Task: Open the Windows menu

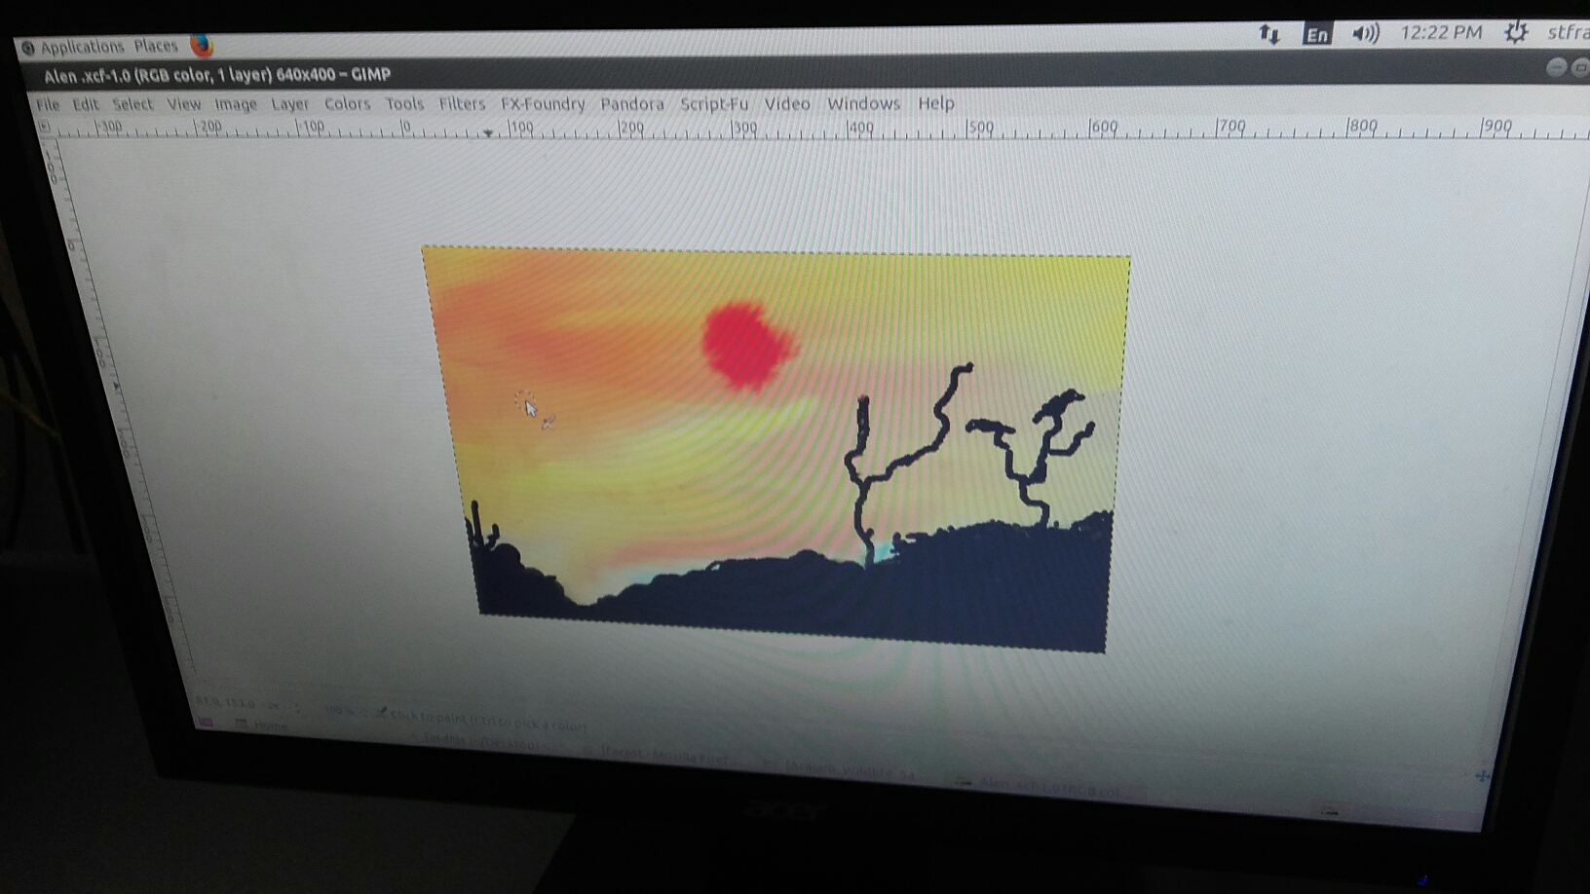Action: click(863, 103)
